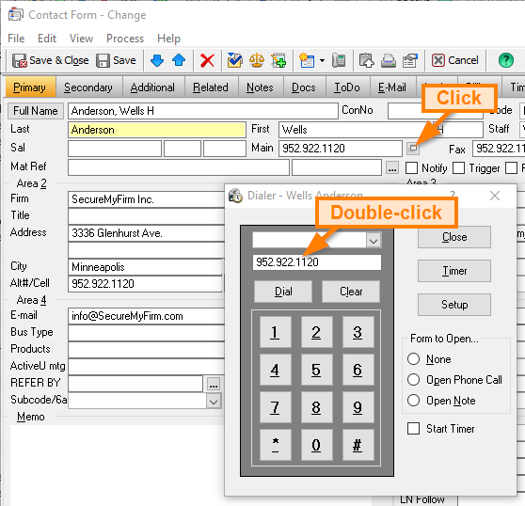Click the Save floppy disk button
525x506 pixels.
(116, 60)
